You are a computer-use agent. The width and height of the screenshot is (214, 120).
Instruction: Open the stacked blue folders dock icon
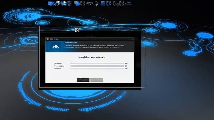(x=77, y=3)
